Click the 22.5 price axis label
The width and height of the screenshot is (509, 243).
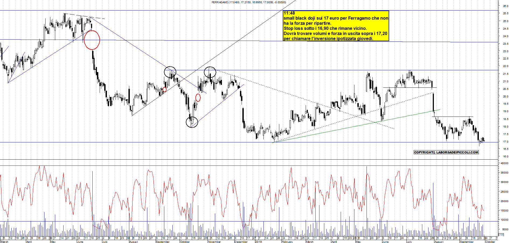(505, 59)
